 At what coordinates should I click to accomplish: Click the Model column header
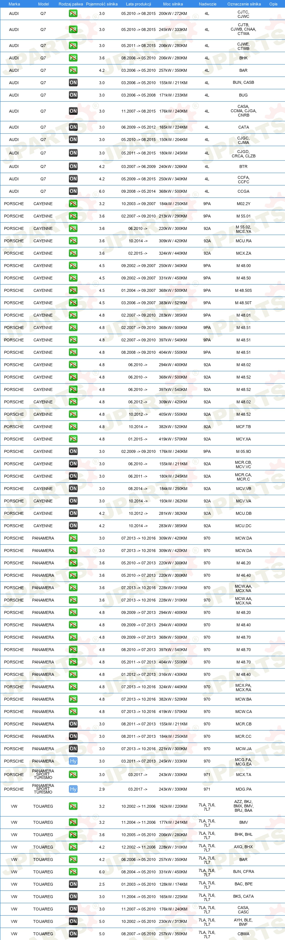[43, 4]
